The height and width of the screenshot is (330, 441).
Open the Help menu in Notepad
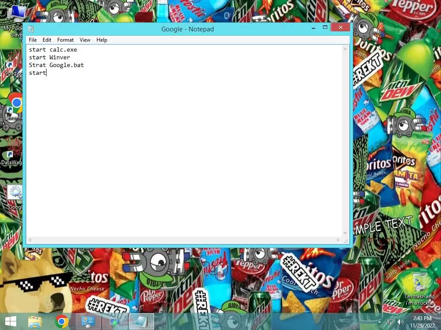point(102,40)
